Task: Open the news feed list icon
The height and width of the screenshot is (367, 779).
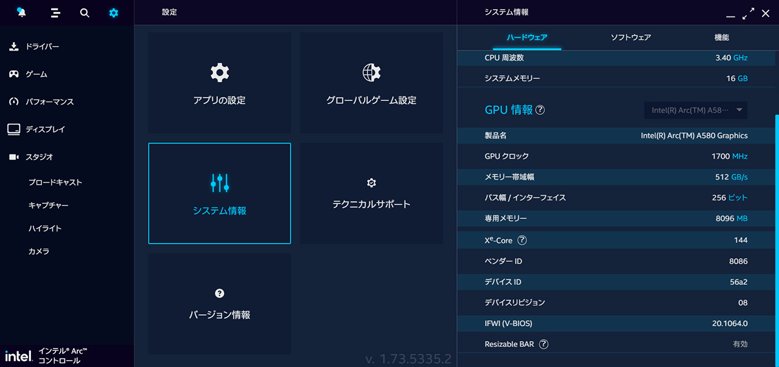Action: tap(55, 13)
